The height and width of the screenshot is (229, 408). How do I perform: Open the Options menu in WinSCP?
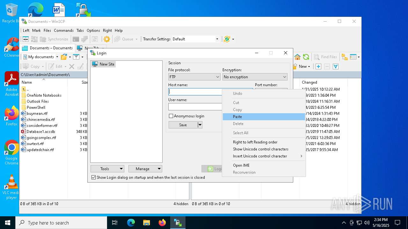coord(93,31)
